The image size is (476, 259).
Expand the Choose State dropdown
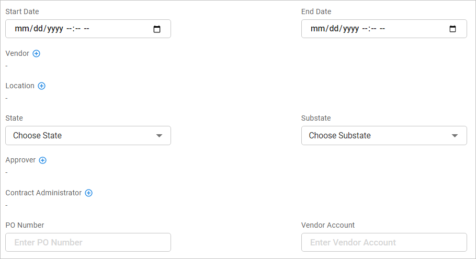88,136
